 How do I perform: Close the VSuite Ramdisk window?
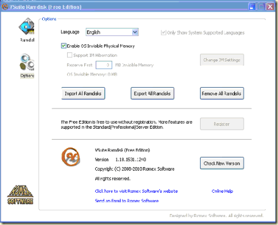(x=270, y=7)
